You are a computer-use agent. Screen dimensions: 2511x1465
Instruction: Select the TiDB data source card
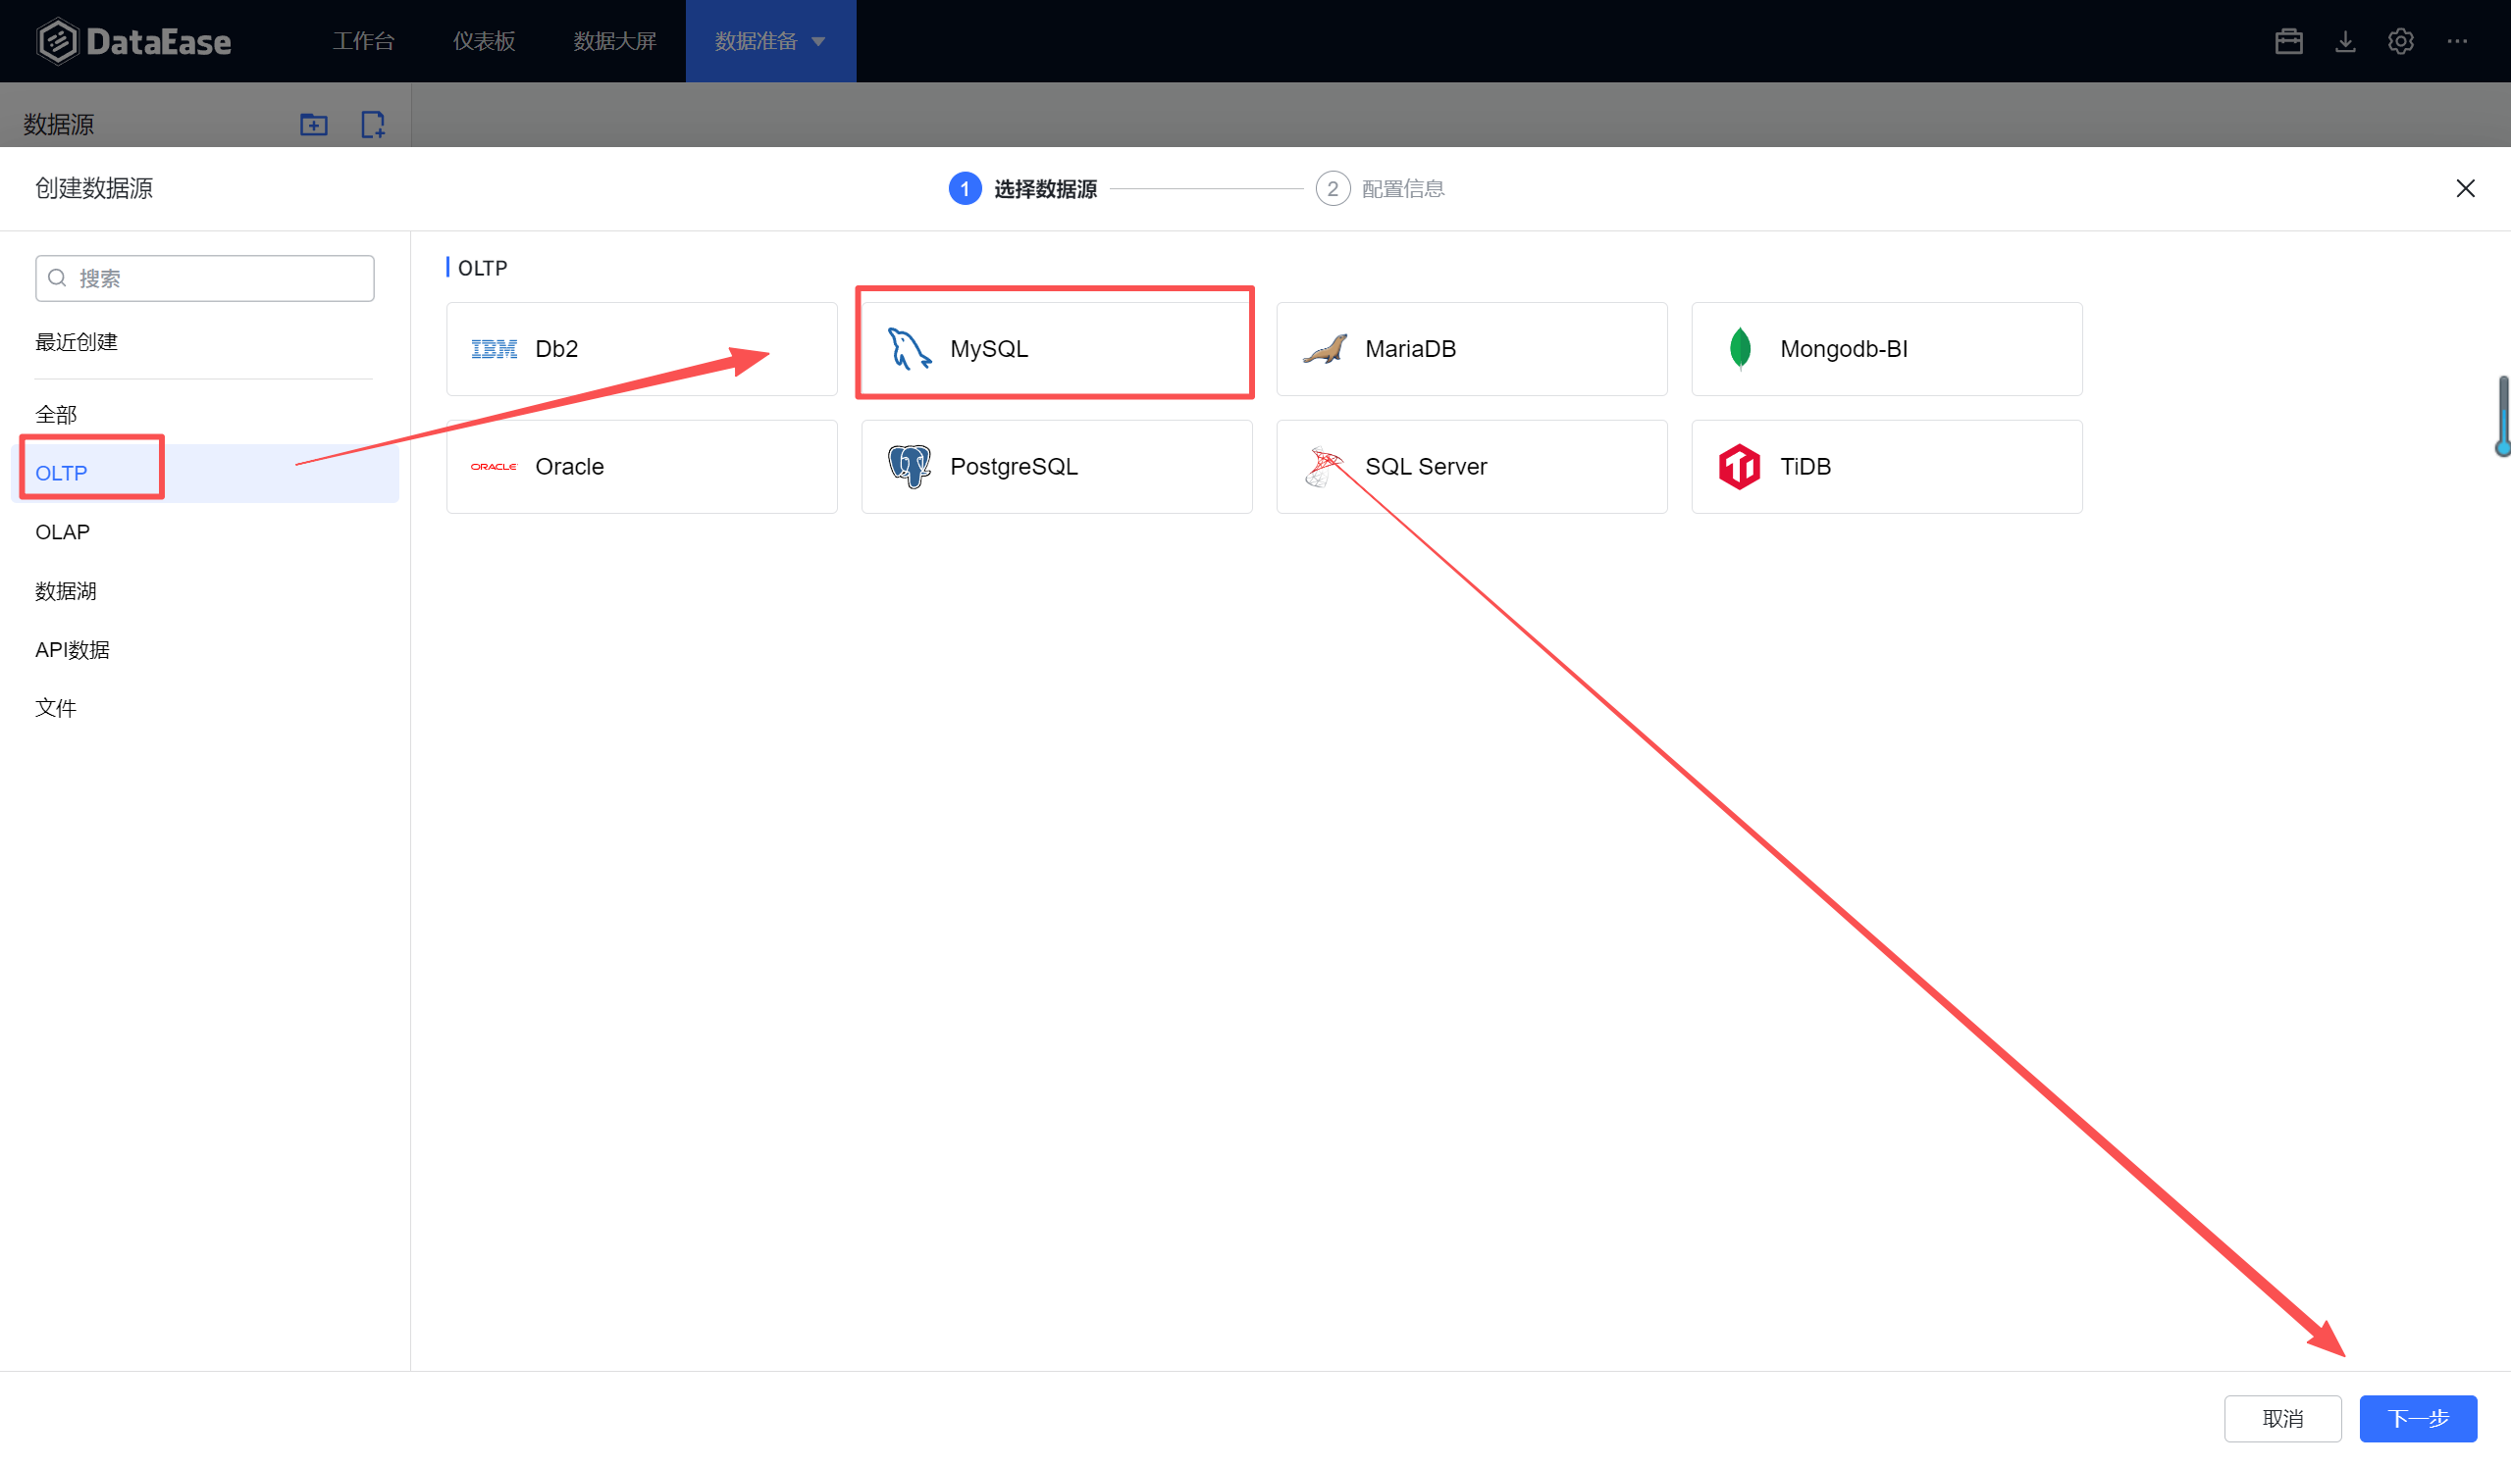coord(1885,466)
